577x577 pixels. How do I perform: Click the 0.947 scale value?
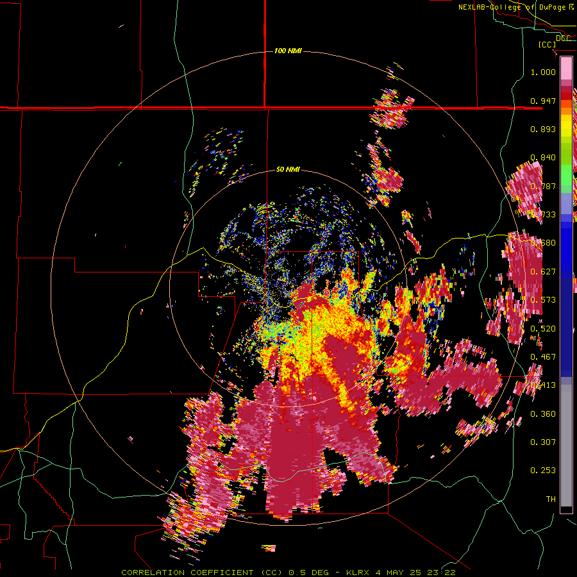tap(543, 101)
